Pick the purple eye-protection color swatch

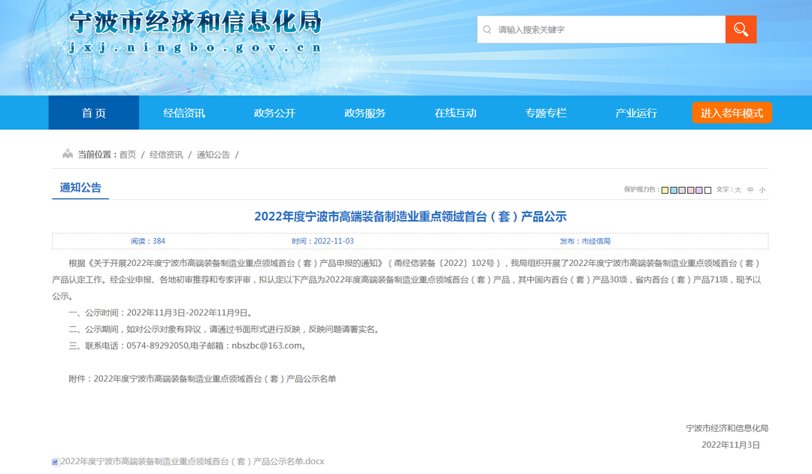[699, 190]
